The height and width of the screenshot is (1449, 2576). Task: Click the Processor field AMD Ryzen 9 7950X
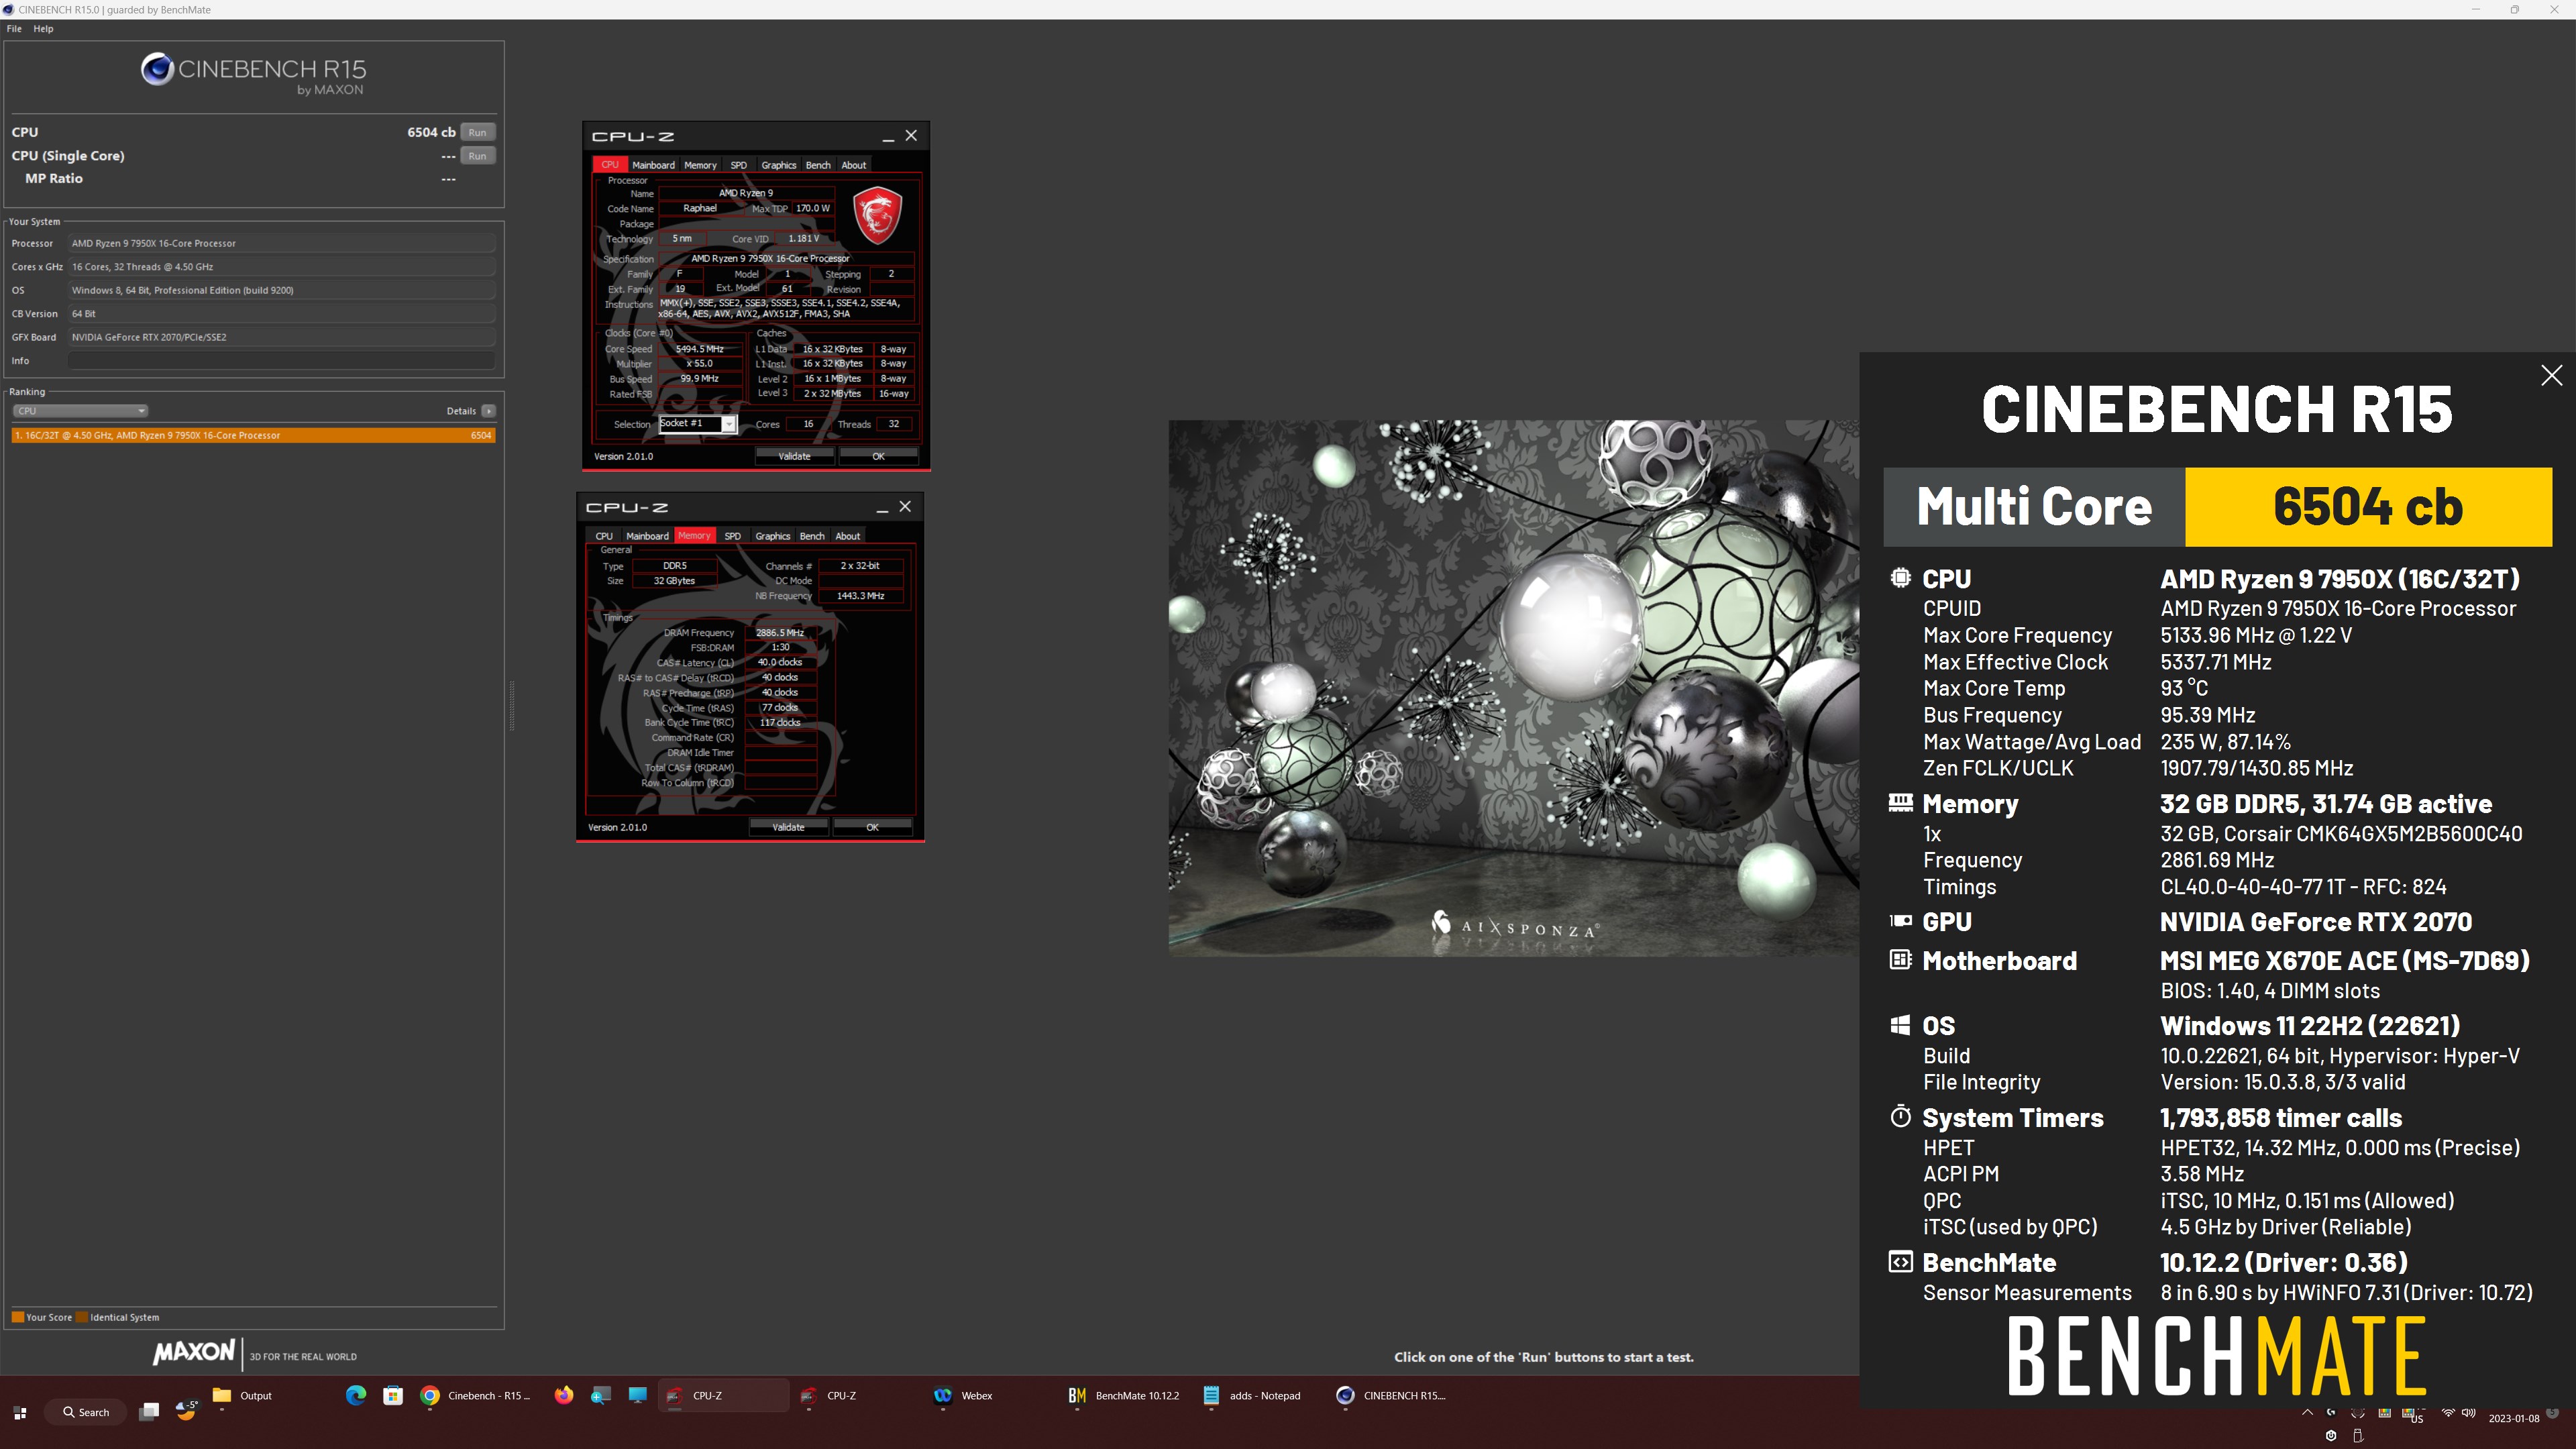[x=282, y=243]
